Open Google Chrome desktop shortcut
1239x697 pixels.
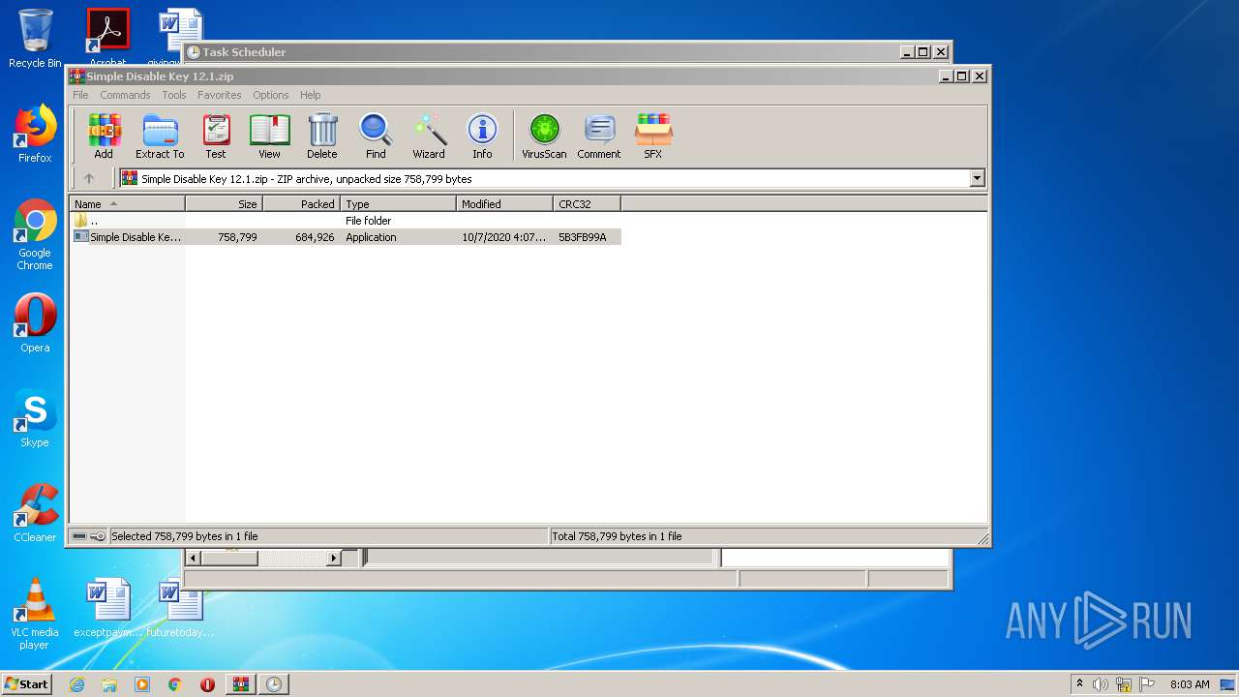pos(35,234)
